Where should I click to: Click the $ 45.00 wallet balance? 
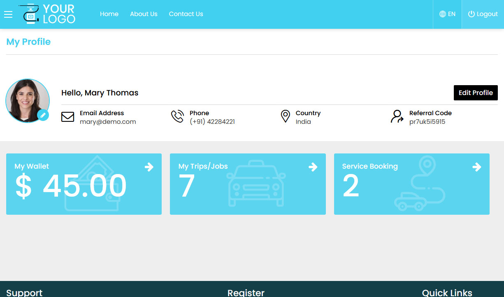(71, 186)
